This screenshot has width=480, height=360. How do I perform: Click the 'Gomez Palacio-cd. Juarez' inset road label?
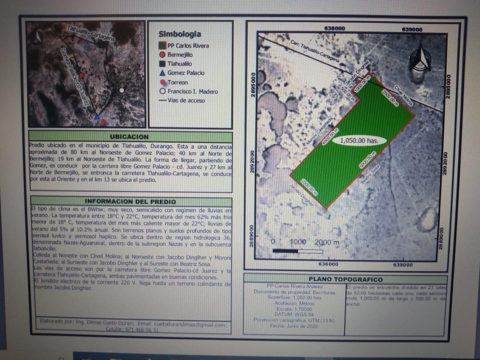[74, 77]
